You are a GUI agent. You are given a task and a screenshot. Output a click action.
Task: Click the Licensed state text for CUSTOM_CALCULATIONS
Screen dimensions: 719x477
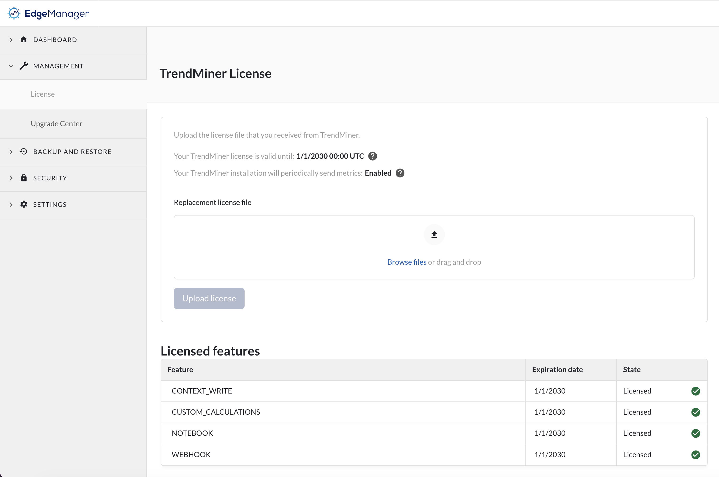tap(637, 412)
